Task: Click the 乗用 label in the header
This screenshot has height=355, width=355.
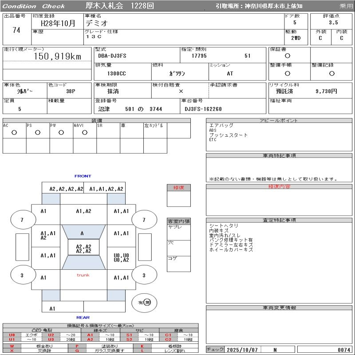Action: coord(346,6)
